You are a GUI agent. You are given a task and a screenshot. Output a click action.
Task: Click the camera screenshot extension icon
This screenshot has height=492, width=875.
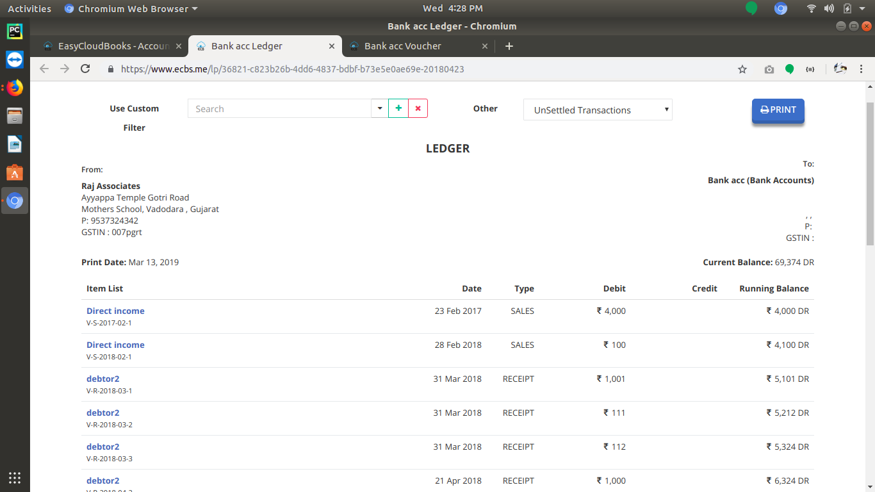tap(769, 69)
